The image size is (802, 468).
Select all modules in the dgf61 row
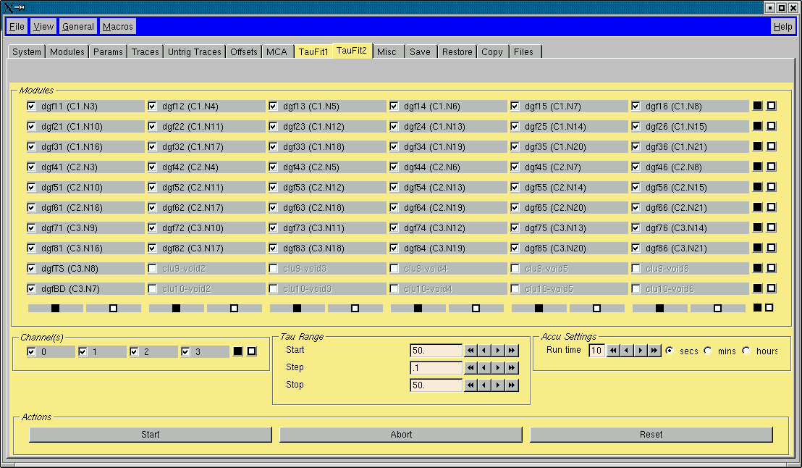click(758, 207)
